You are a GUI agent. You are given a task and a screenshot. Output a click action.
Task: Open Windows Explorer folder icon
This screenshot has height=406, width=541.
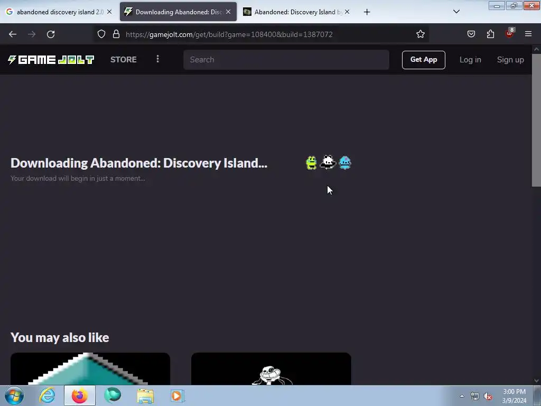[145, 395]
